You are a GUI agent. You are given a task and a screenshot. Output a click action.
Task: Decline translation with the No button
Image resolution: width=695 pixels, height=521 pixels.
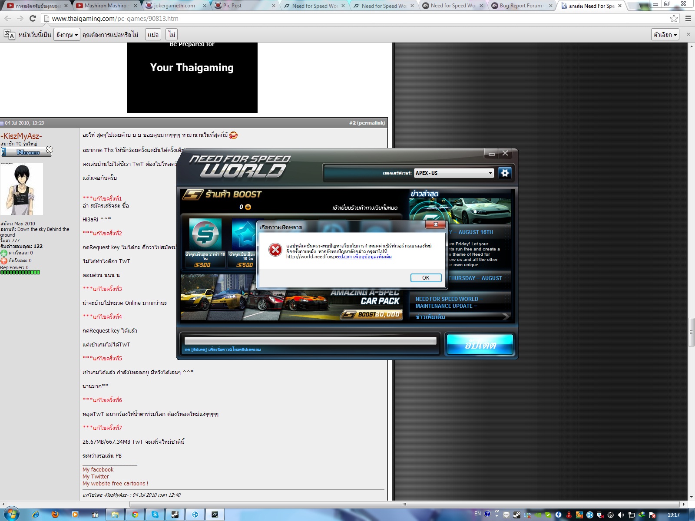172,35
